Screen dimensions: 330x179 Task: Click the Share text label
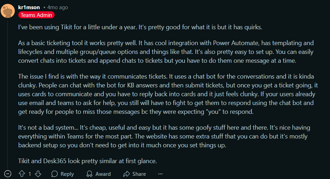pyautogui.click(x=139, y=174)
